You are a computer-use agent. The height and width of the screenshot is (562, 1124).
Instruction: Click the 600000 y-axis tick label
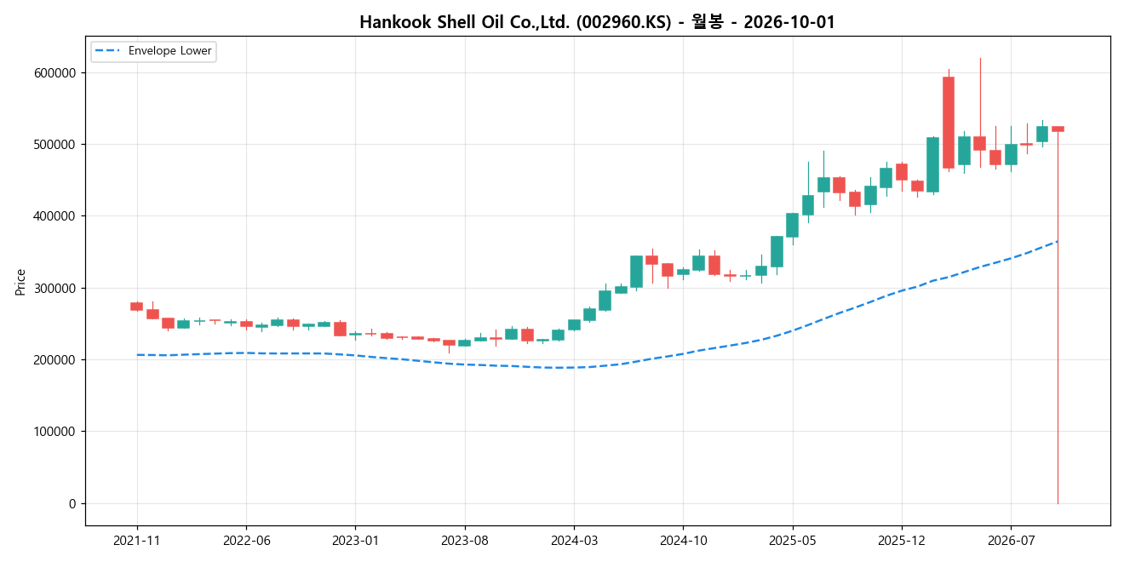(56, 73)
